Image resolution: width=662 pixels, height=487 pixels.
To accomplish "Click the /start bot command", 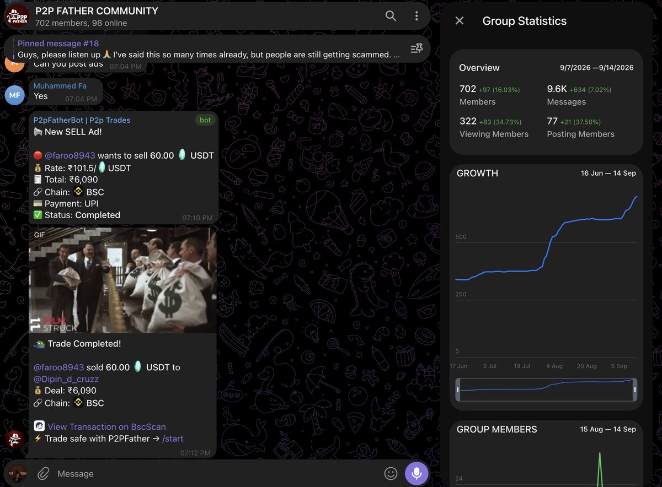I will coord(173,439).
